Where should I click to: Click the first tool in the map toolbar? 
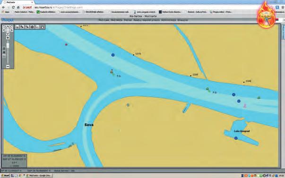point(17,27)
